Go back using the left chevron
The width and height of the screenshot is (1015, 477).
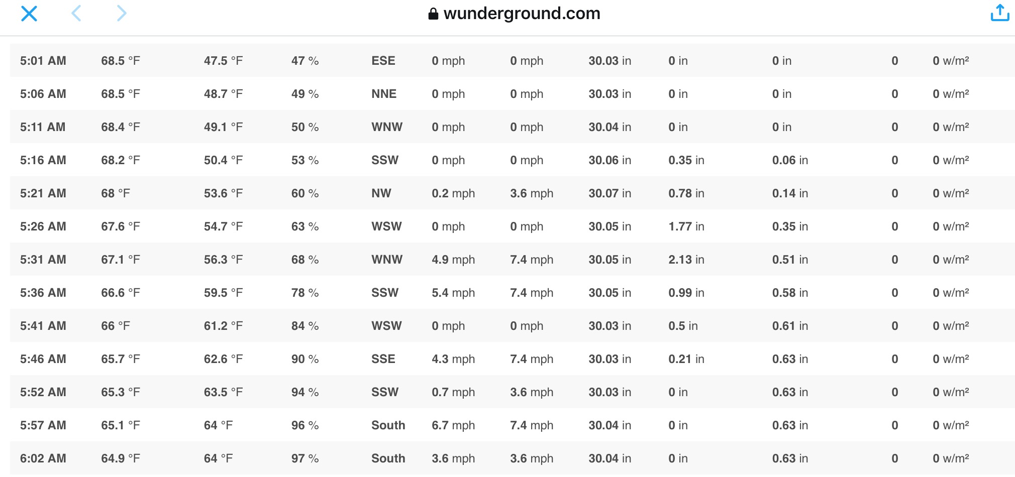[76, 13]
